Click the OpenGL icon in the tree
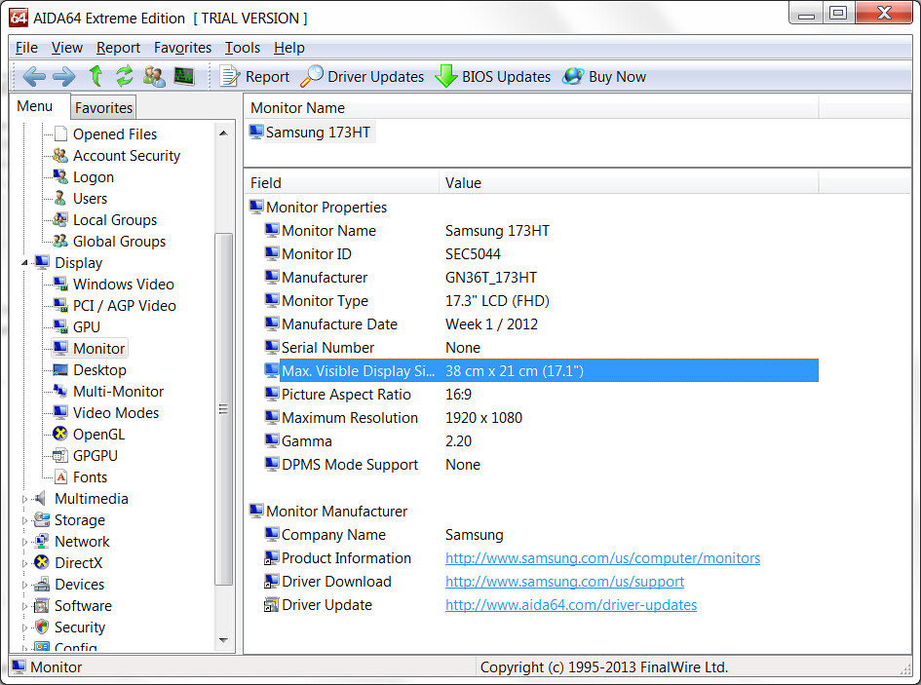This screenshot has height=685, width=921. 59,434
